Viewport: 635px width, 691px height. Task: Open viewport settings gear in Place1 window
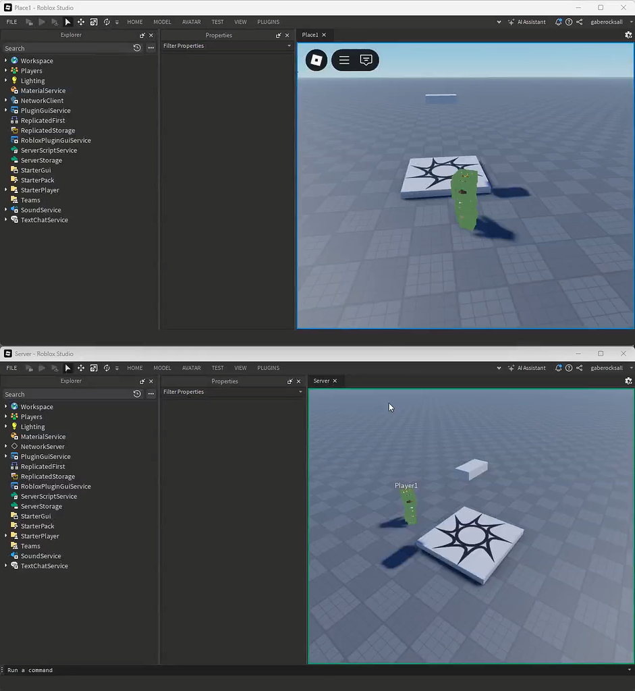[628, 35]
